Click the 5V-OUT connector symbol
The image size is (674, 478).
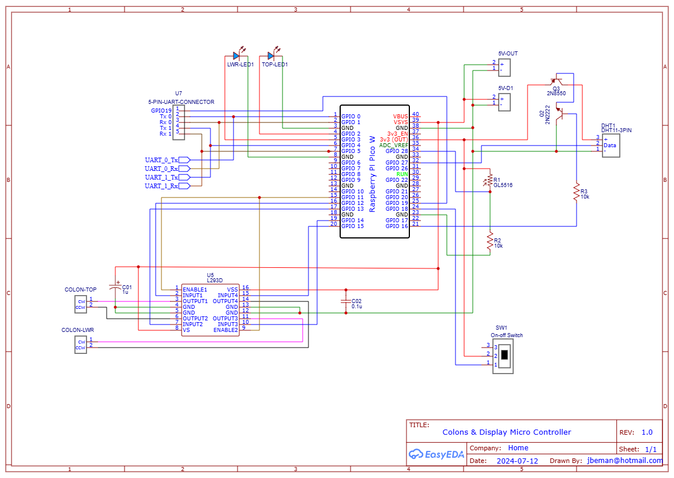(x=504, y=68)
